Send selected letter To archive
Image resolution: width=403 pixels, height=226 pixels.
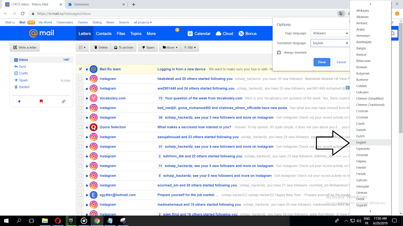[x=123, y=47]
